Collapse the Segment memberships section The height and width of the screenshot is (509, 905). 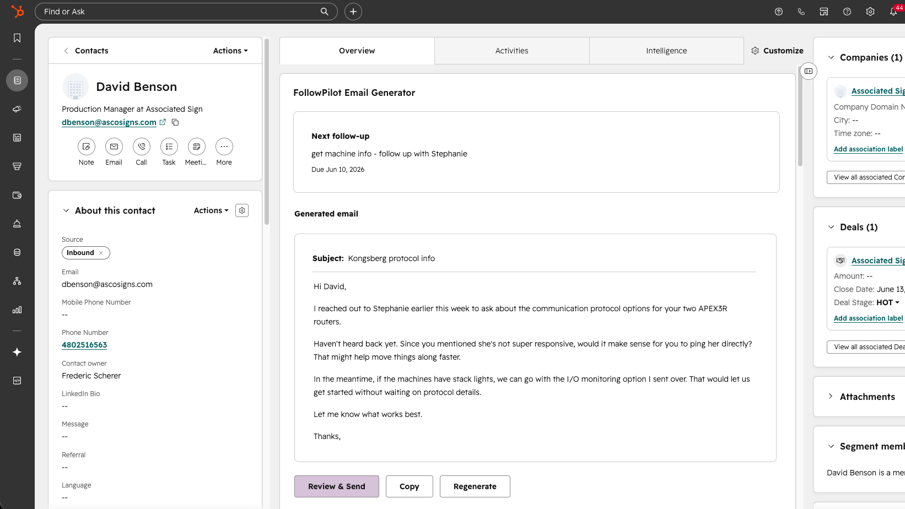831,446
